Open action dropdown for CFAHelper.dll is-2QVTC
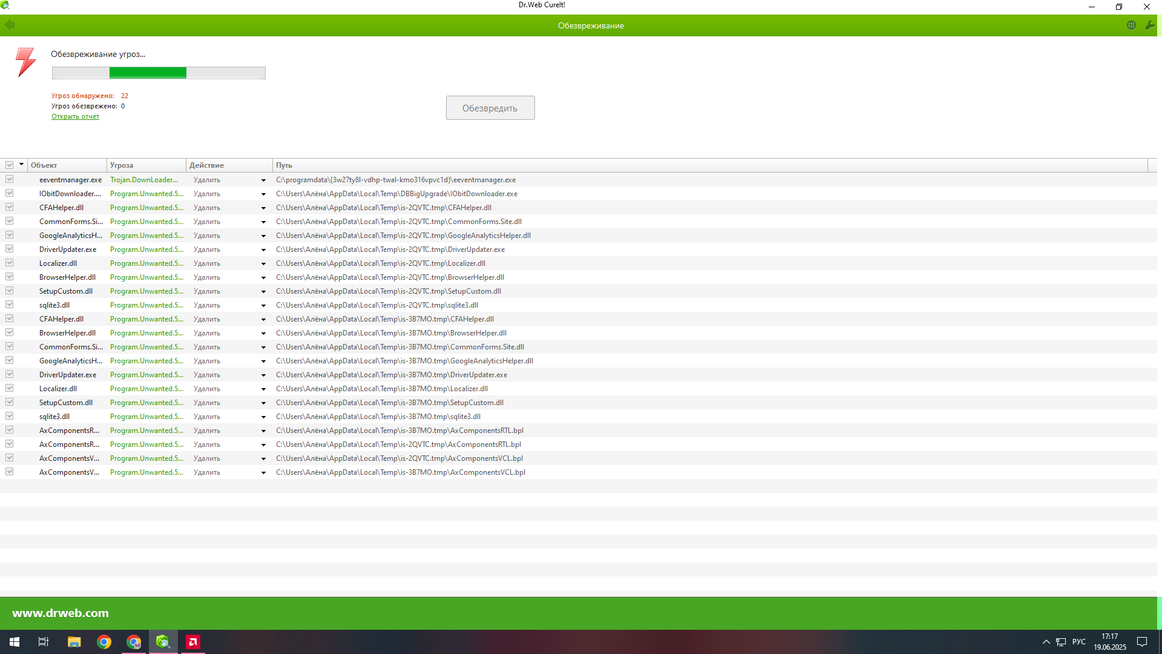Viewport: 1162px width, 654px height. click(x=263, y=208)
